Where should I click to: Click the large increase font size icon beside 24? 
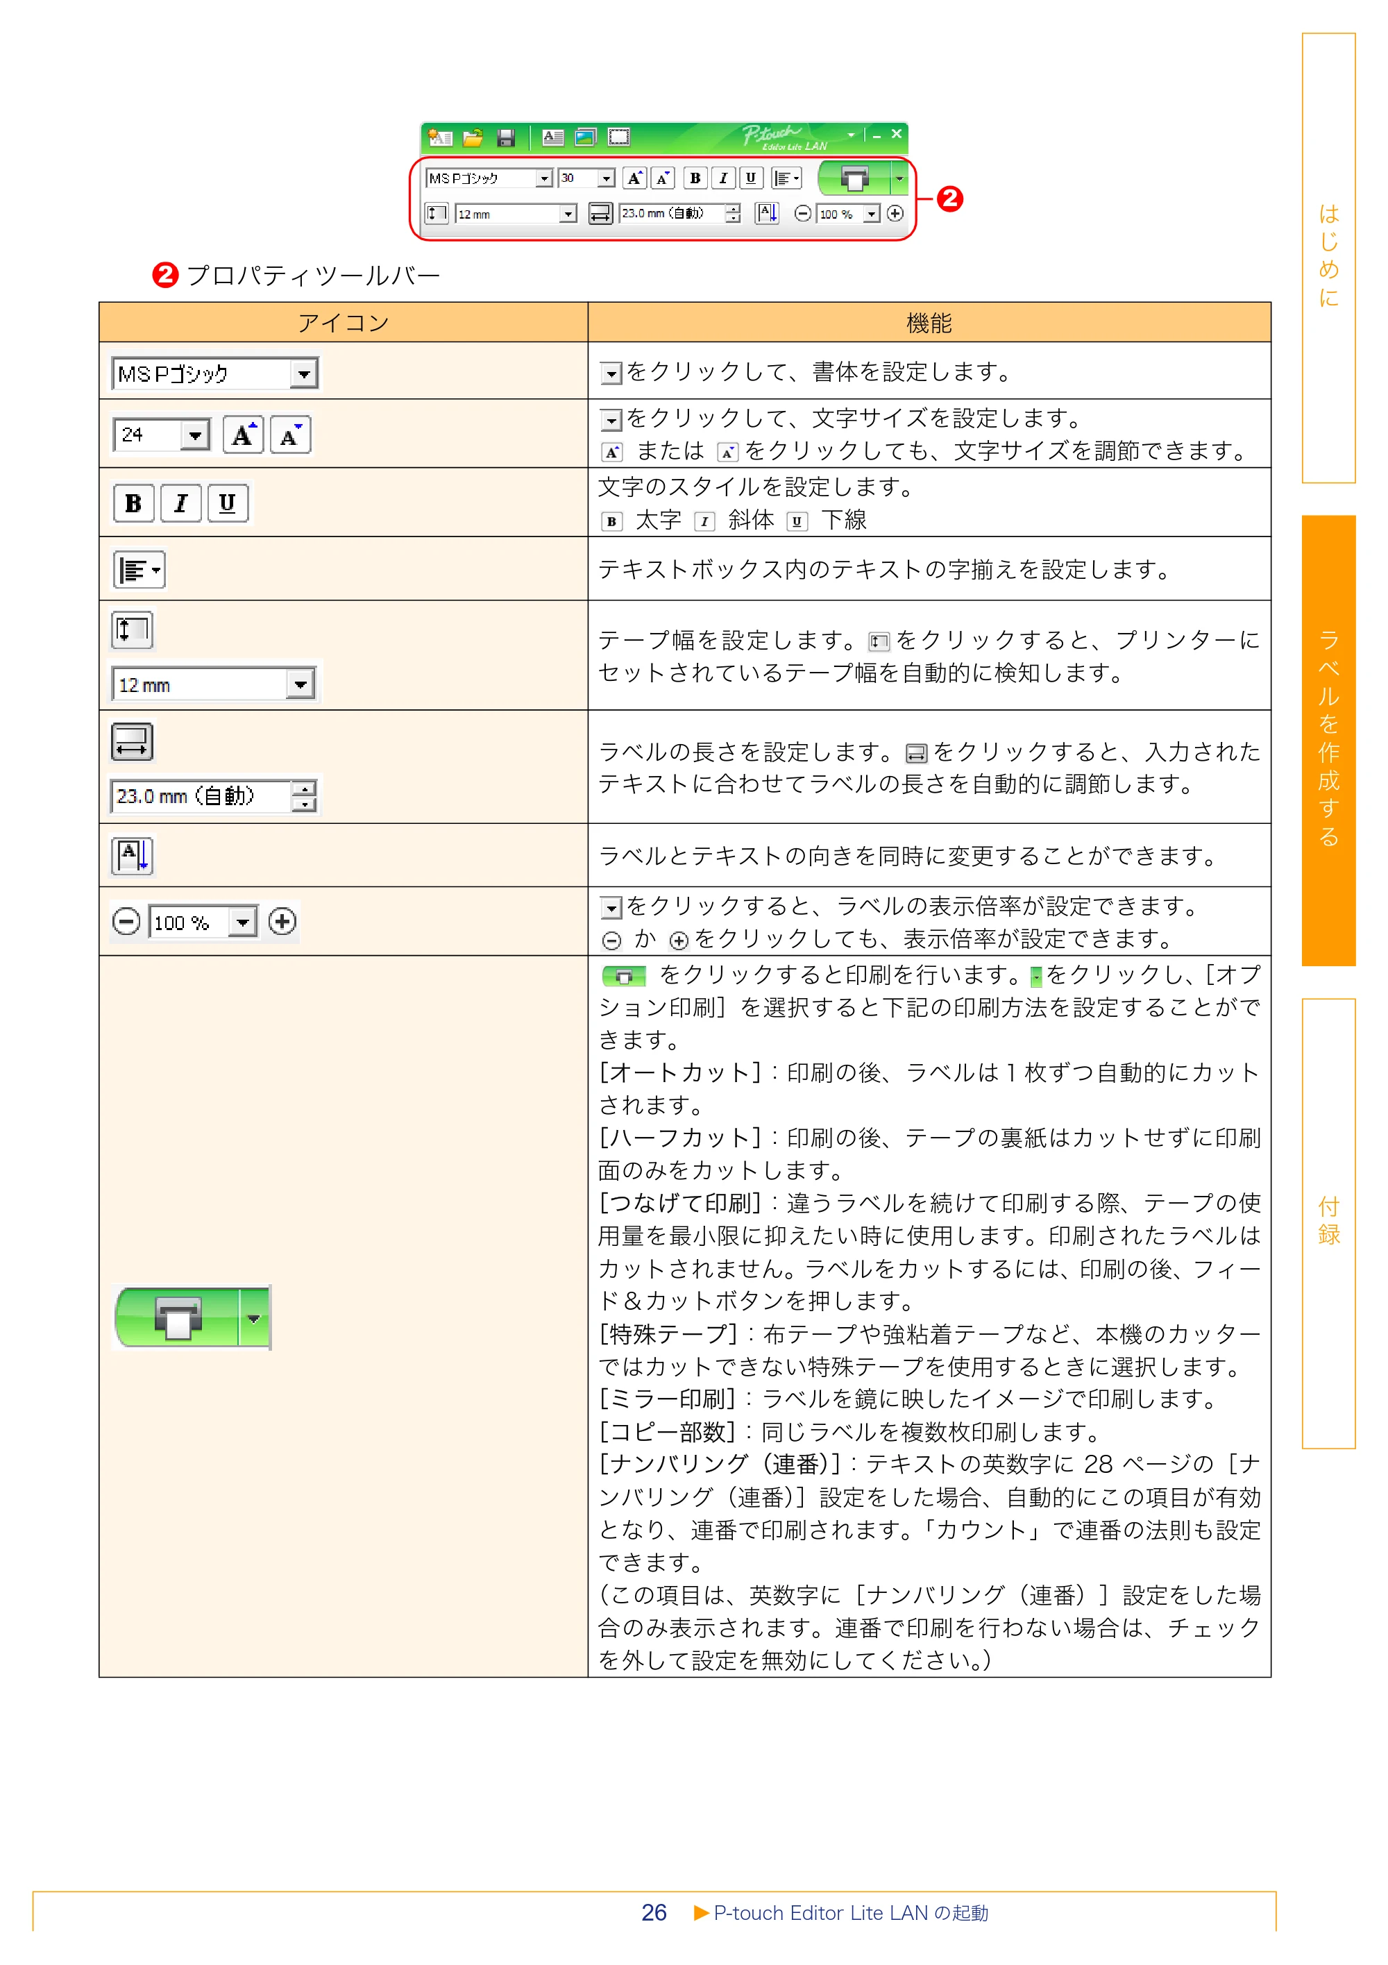(243, 435)
